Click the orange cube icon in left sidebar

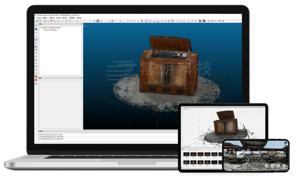[36, 77]
